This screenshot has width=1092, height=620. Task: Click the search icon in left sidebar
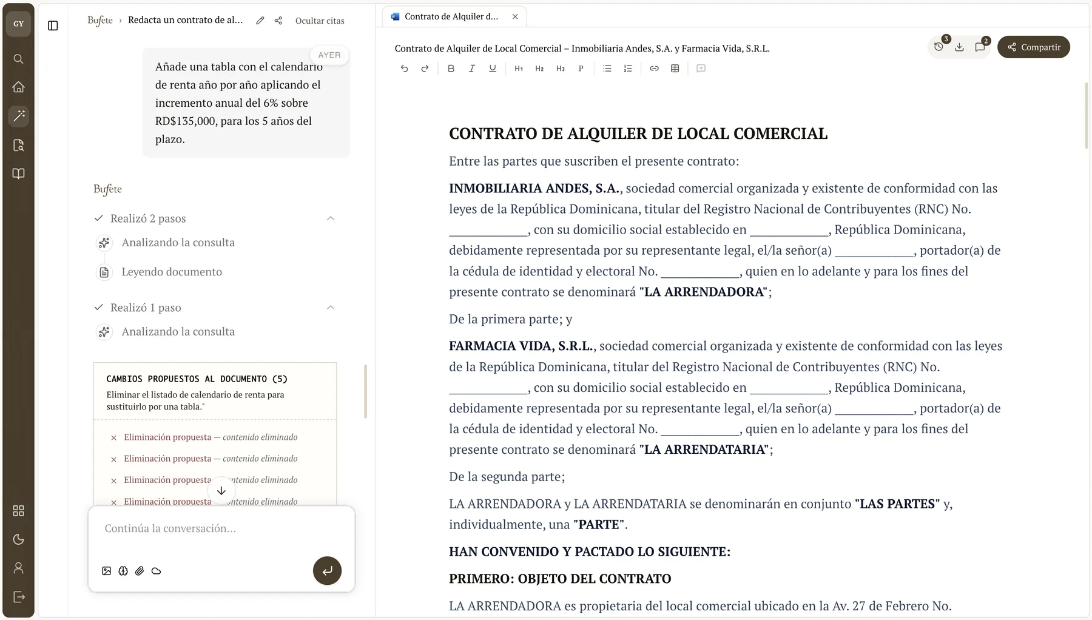click(x=18, y=59)
